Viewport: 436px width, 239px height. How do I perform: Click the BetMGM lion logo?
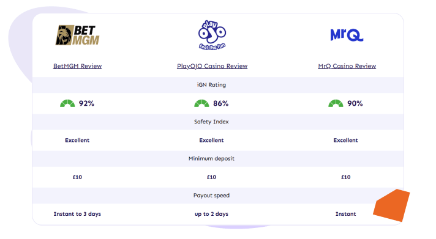77,35
